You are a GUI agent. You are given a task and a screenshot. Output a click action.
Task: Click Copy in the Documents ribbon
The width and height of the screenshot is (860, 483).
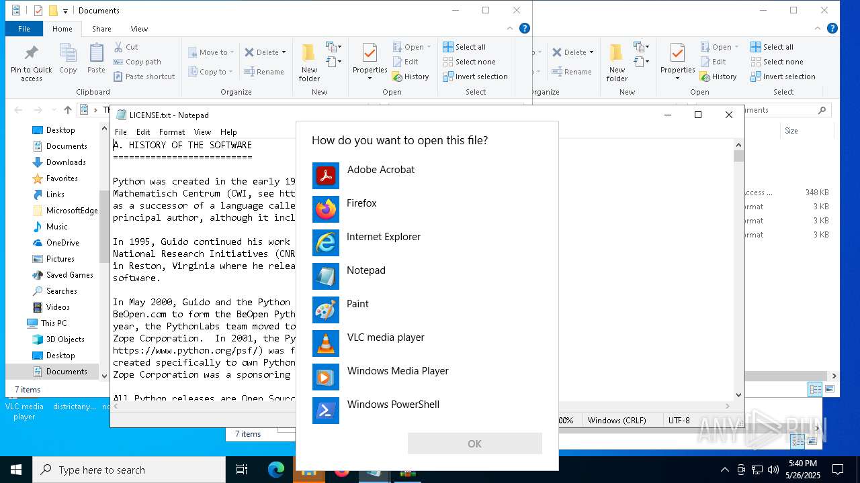tap(68, 59)
